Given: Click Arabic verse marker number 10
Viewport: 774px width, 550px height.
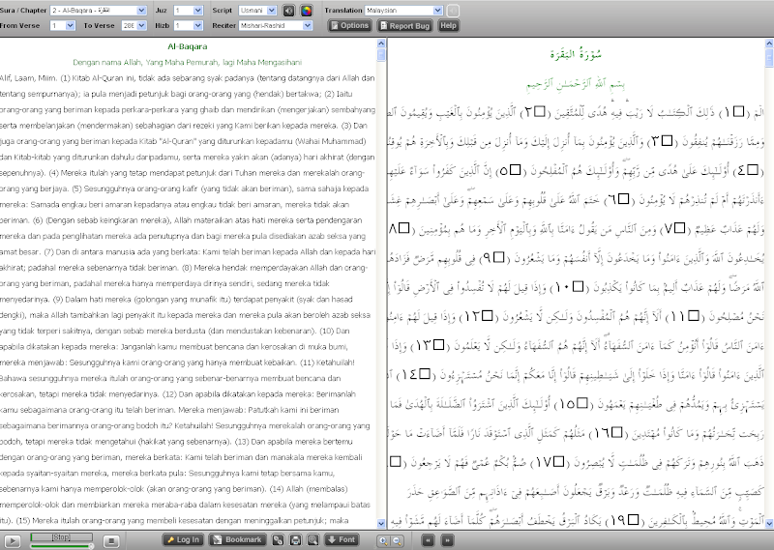Looking at the screenshot, I should (568, 287).
